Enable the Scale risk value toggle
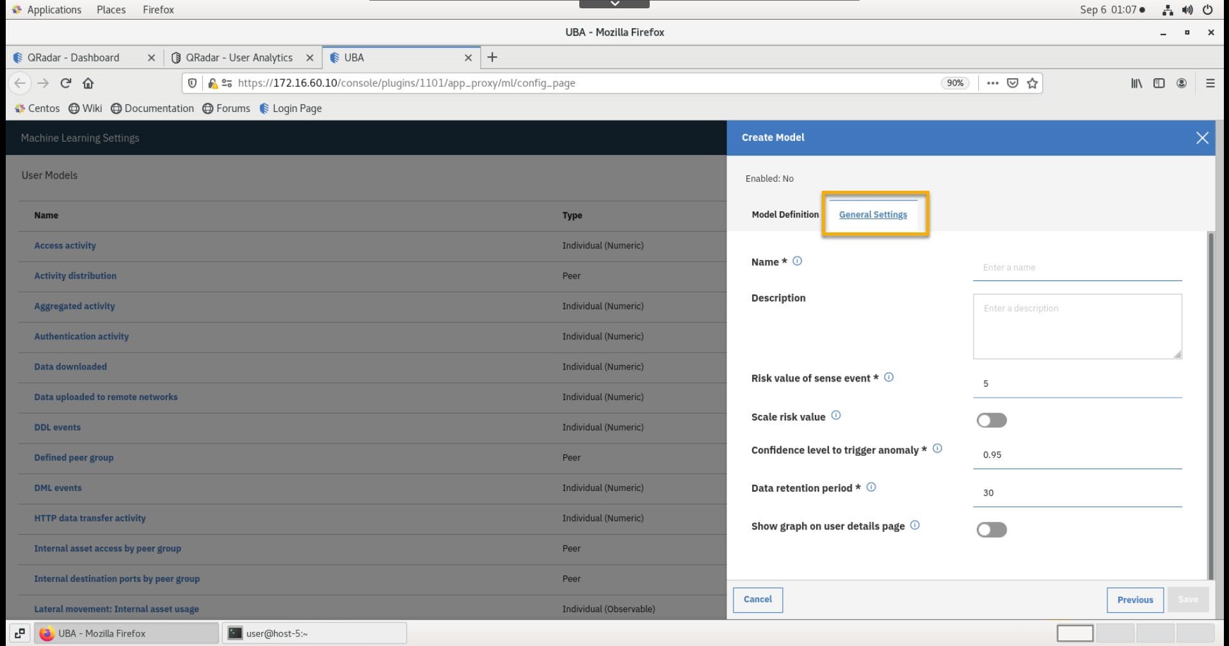 coord(992,420)
